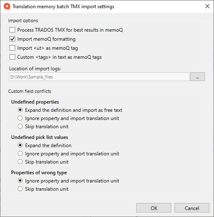Select Skip translation unit under Undefined properties
214x217 pixels.
[x=20, y=126]
